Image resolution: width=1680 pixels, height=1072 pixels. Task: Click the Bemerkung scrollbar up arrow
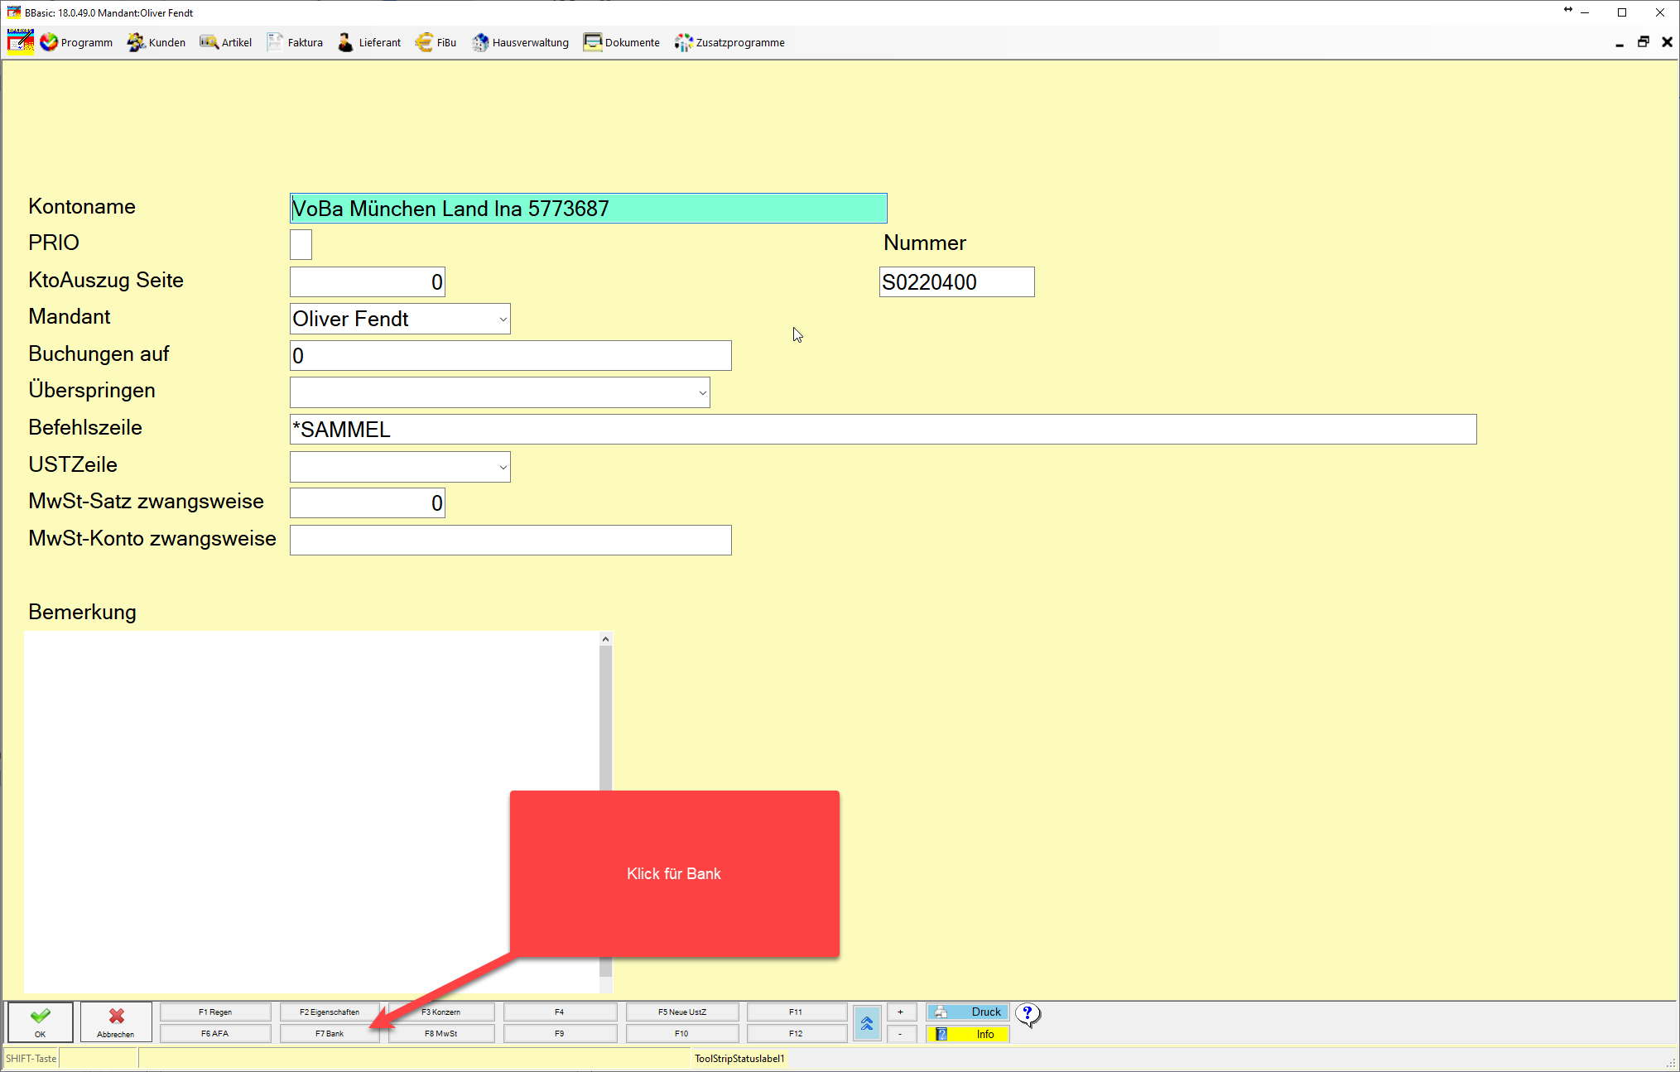click(605, 639)
